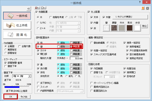
Task: Select 再配置 for the 開口部 row
Action: 71,54
